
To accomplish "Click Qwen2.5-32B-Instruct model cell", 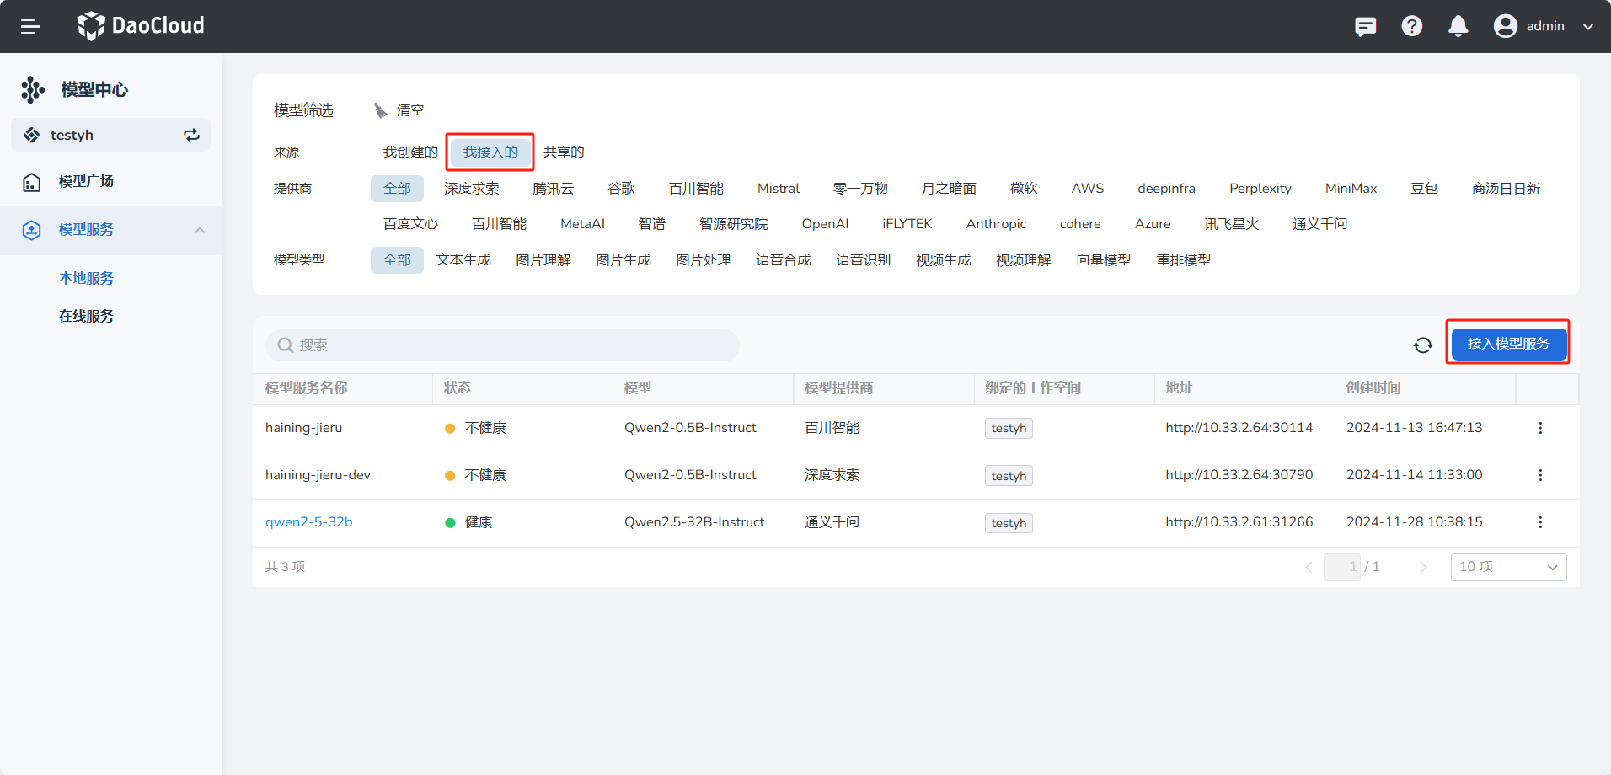I will click(694, 522).
